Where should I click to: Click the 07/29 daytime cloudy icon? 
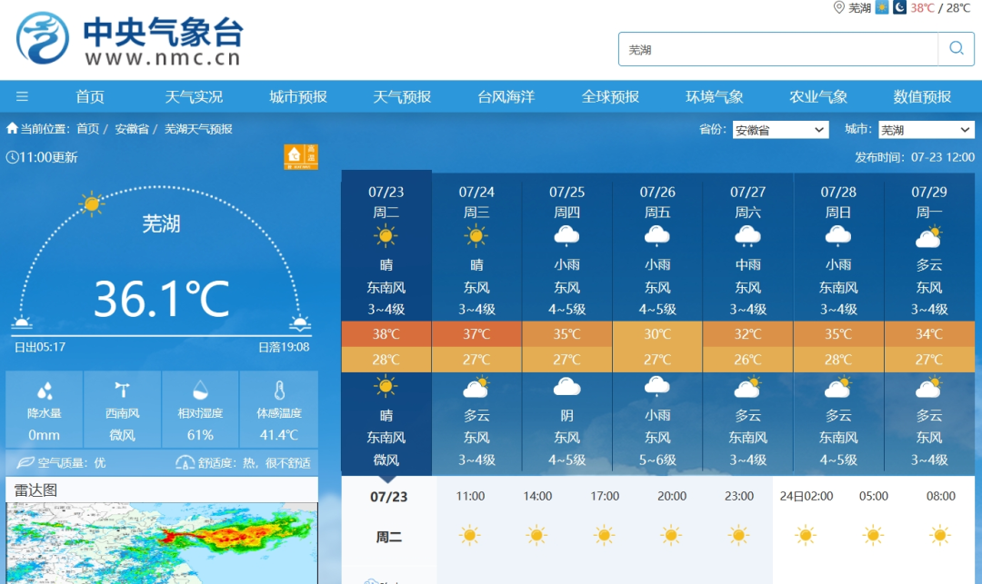(x=928, y=237)
